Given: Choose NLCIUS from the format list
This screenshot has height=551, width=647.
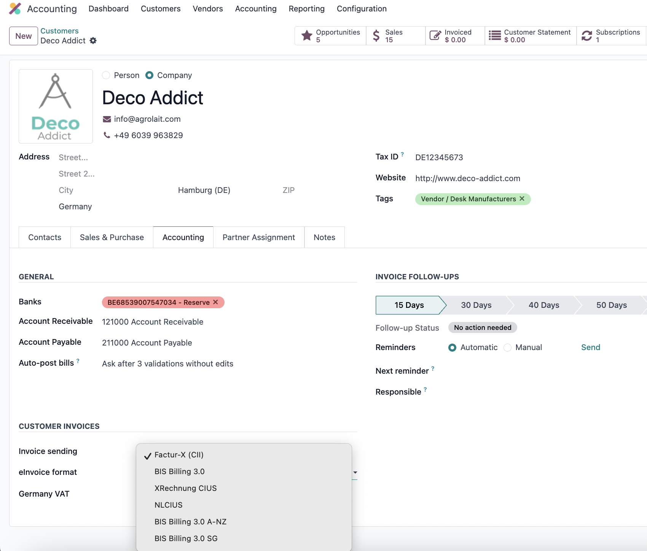Looking at the screenshot, I should (244, 505).
